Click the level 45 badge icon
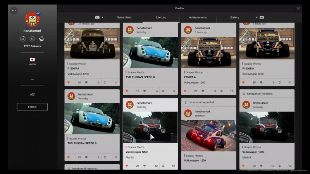Screen dimensions: 310x174 click(23, 39)
